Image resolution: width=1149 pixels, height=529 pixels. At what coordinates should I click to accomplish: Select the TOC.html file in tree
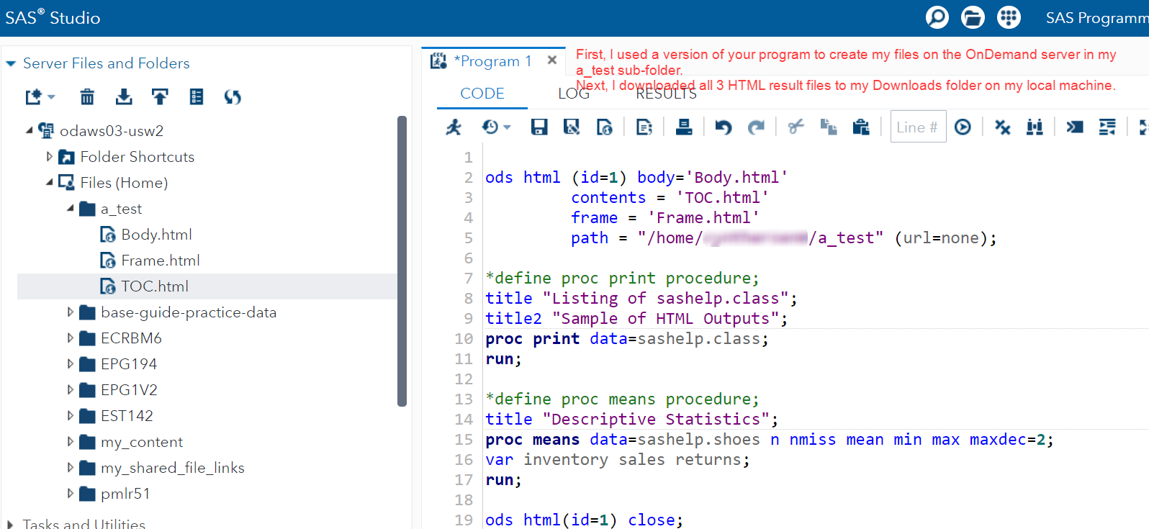pyautogui.click(x=154, y=286)
